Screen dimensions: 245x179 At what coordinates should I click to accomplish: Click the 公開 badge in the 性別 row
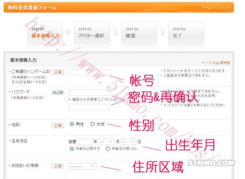pos(58,125)
